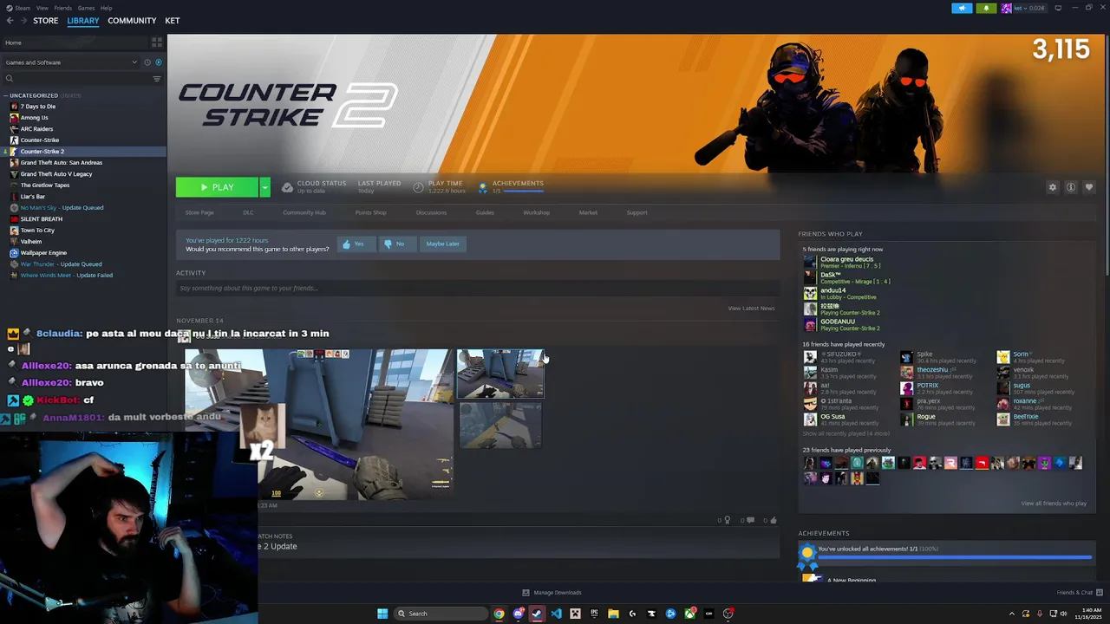Open the Help menu
Image resolution: width=1110 pixels, height=624 pixels.
pos(106,8)
